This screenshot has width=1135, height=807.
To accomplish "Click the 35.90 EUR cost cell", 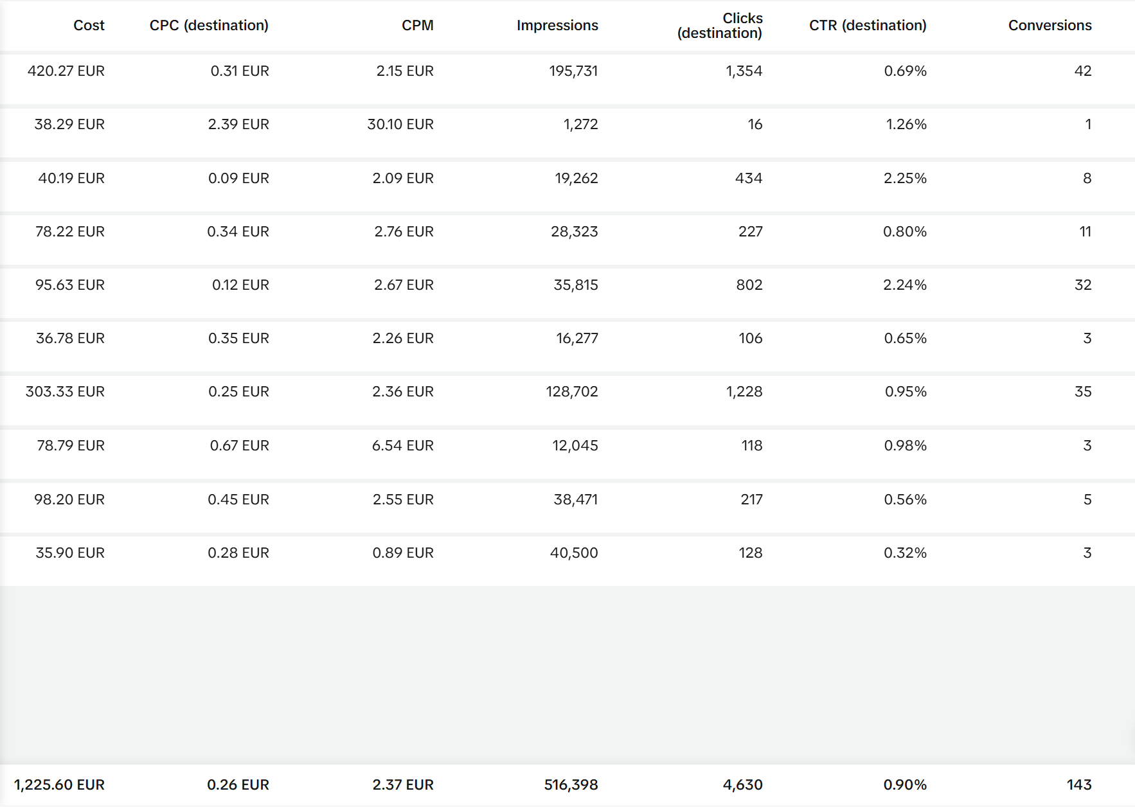I will click(x=70, y=553).
